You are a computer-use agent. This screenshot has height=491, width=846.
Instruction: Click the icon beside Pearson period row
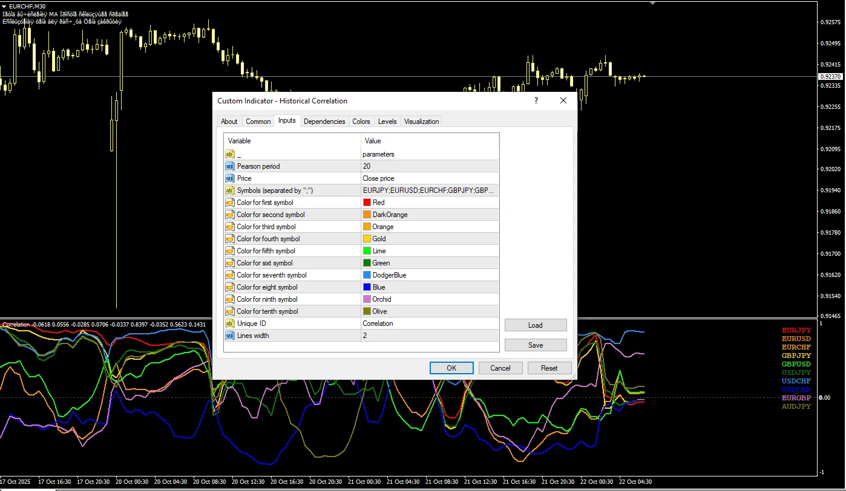(x=229, y=166)
